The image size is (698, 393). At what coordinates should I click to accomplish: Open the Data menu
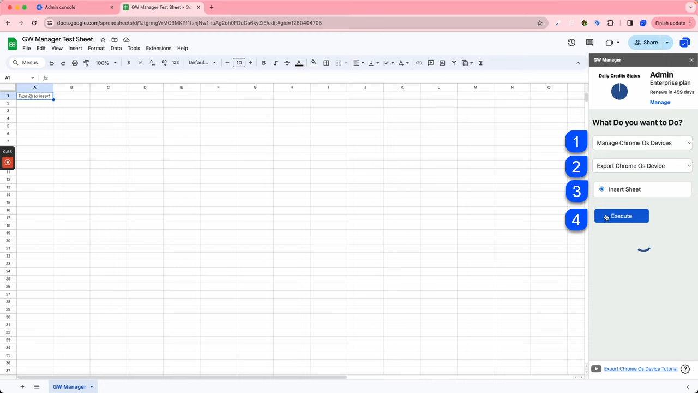[x=116, y=48]
